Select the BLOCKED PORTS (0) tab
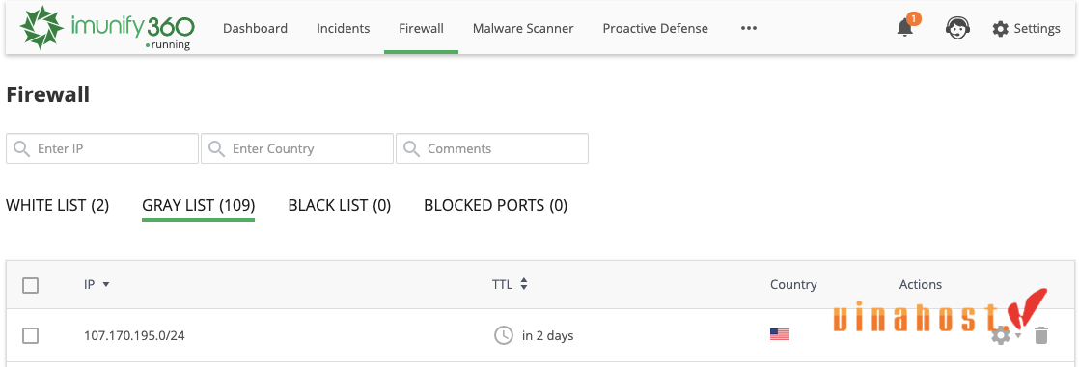The image size is (1079, 367). pos(495,205)
